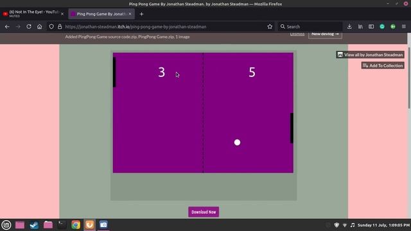
Task: Show desktop via pink taskbar icon
Action: click(x=20, y=225)
